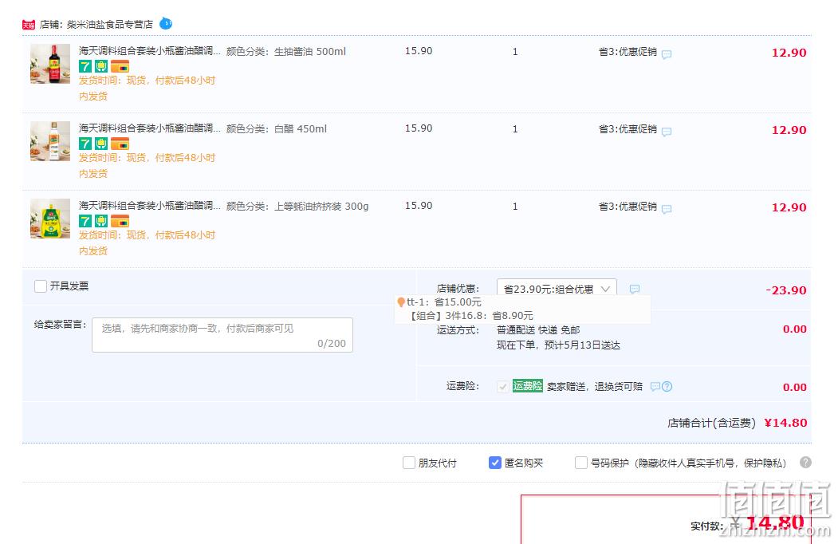838x544 pixels.
Task: Click the promo info bubble in the 生抽酱油 row
Action: point(667,54)
